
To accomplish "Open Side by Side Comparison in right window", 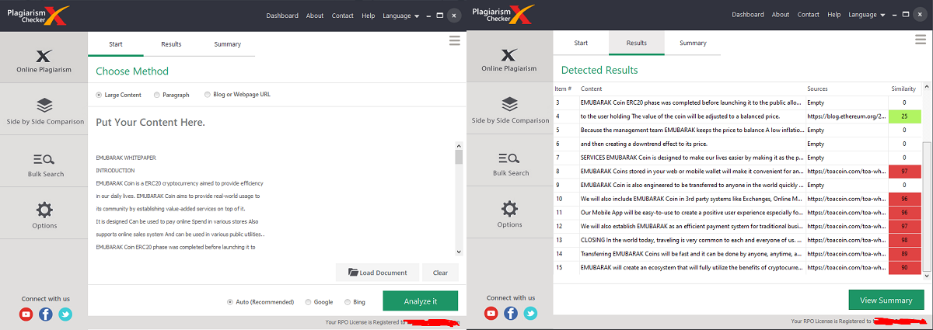I will pos(509,111).
